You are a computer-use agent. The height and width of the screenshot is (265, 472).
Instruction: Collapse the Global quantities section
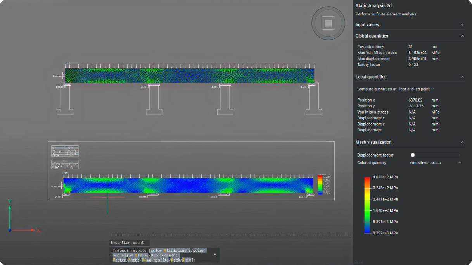(462, 36)
